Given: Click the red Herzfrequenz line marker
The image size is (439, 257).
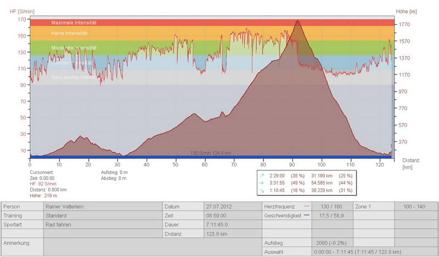Looking at the screenshot, I should click(x=306, y=207).
